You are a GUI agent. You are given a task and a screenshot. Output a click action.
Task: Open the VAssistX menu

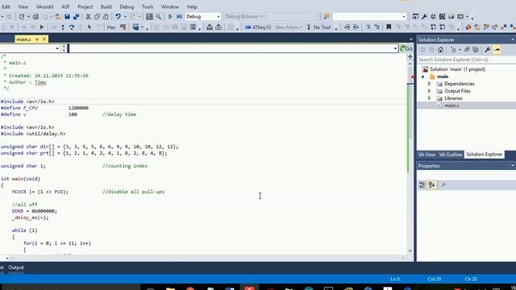click(x=45, y=6)
